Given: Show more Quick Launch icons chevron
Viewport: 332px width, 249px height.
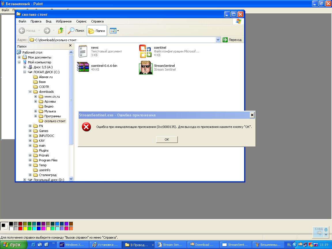Looking at the screenshot, I should pyautogui.click(x=53, y=243).
